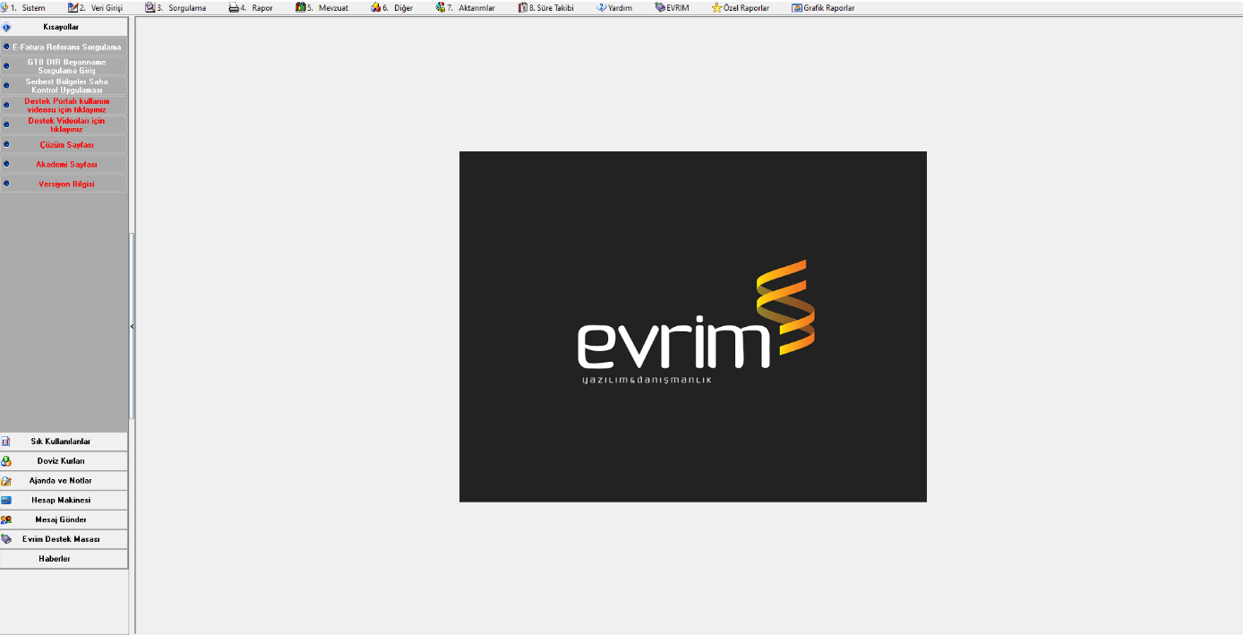
Task: Click the Destek Portalı kullanım videosu link
Action: pos(64,106)
